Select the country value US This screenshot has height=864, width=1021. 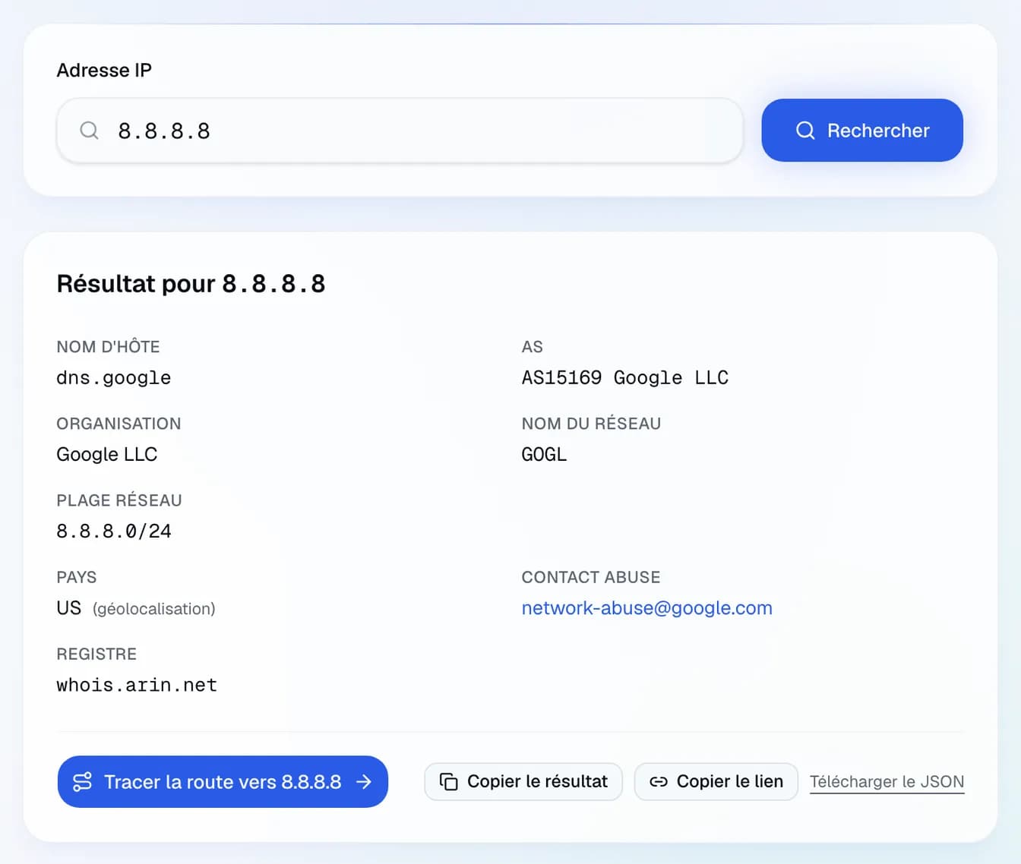click(68, 608)
